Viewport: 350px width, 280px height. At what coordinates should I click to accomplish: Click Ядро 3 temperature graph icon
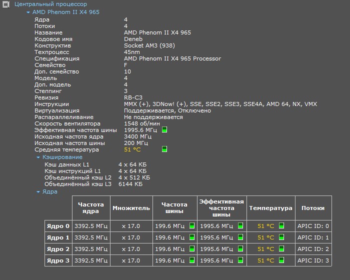(x=281, y=260)
